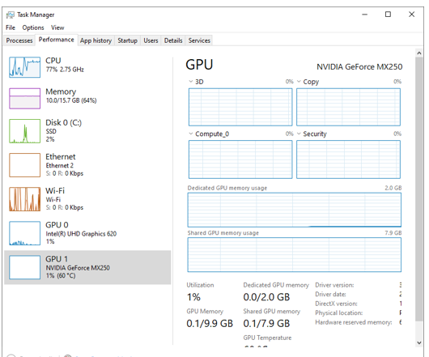
Task: Switch to the Details tab
Action: [173, 40]
